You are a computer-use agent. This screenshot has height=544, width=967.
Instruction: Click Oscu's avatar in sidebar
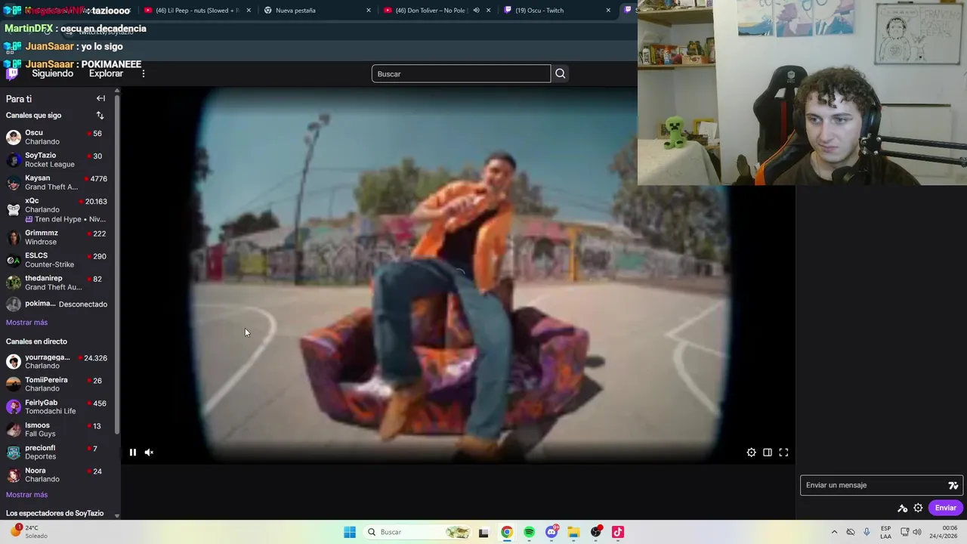(x=14, y=137)
